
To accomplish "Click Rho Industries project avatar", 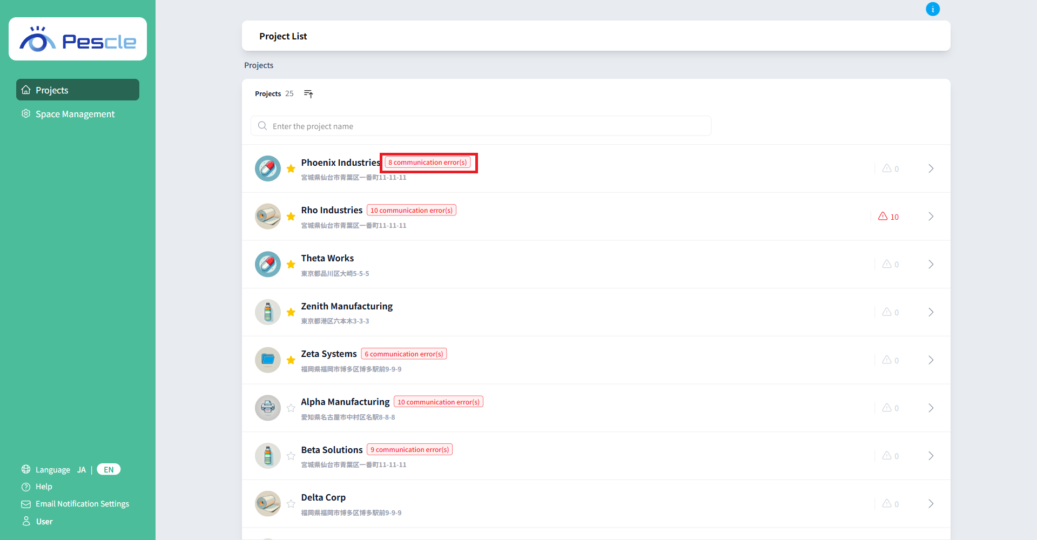I will click(x=268, y=217).
